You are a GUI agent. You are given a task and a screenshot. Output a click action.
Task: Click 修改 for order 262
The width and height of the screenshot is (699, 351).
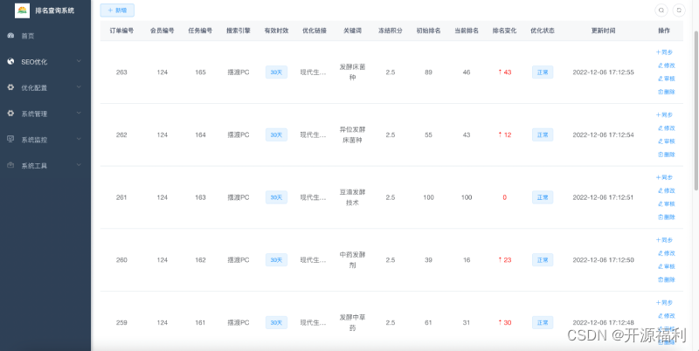[667, 128]
